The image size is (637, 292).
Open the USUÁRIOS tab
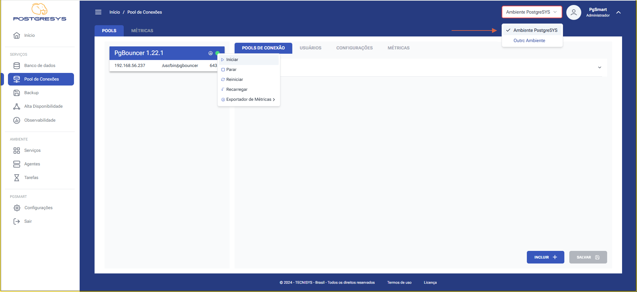point(311,48)
